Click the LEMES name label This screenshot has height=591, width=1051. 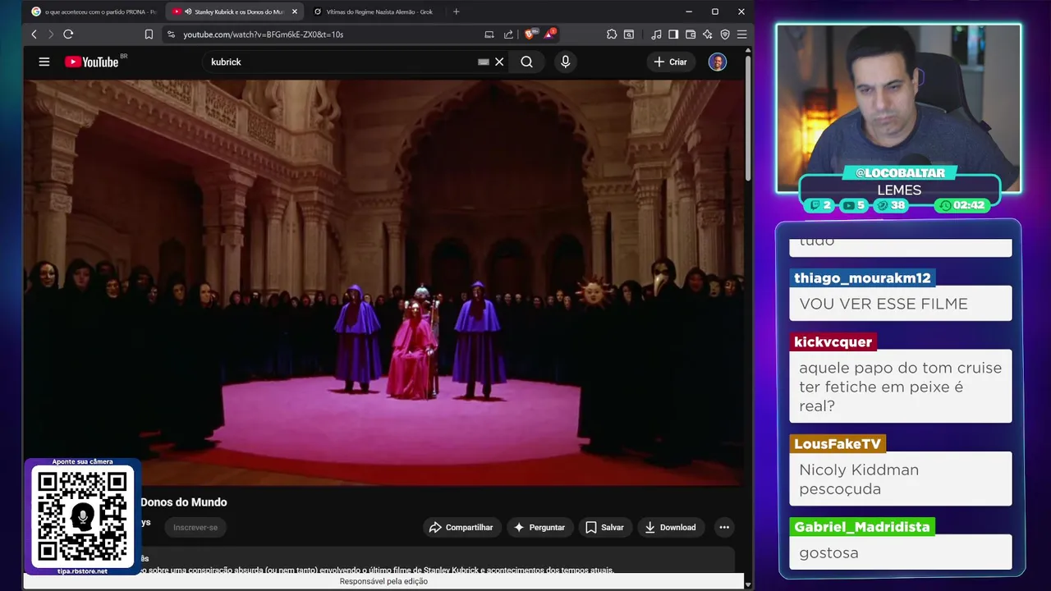(x=899, y=190)
